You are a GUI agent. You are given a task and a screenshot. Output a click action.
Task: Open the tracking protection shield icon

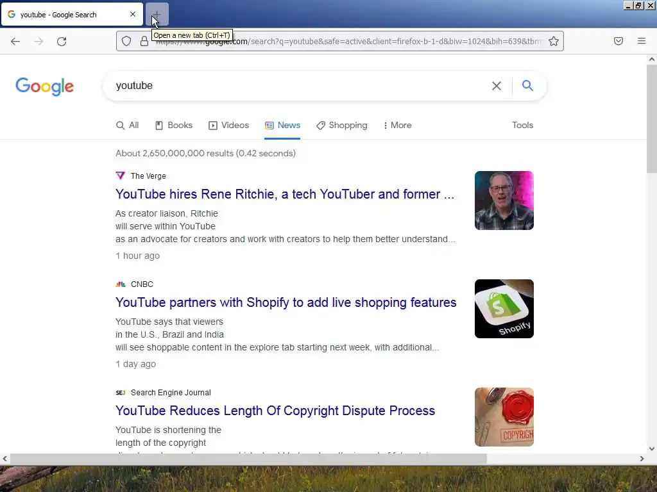pos(126,41)
